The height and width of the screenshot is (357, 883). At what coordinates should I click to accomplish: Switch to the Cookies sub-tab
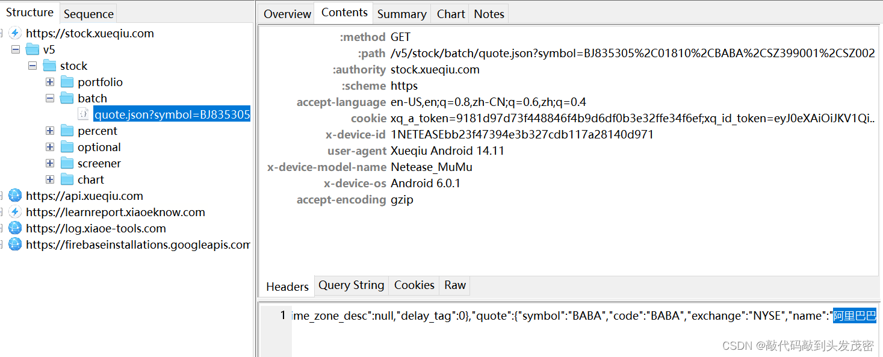(414, 285)
